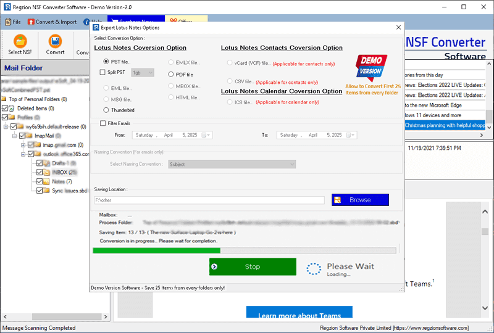Tick the Filter Emails checkbox

click(x=103, y=123)
